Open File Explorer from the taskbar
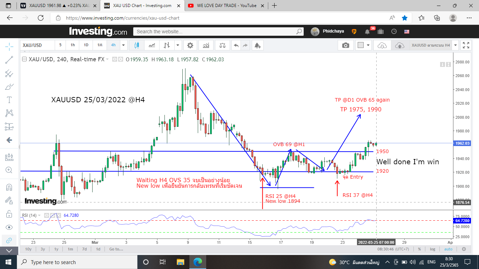479x269 pixels. coord(180,262)
